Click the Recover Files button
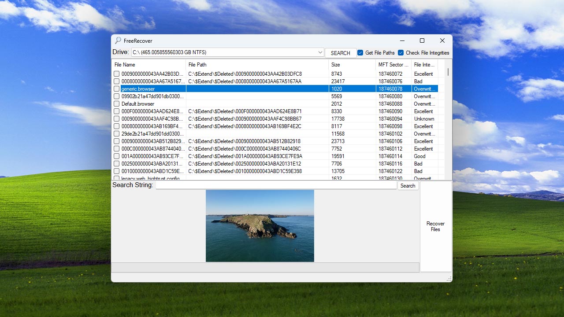Viewport: 564px width, 317px height. 435,226
